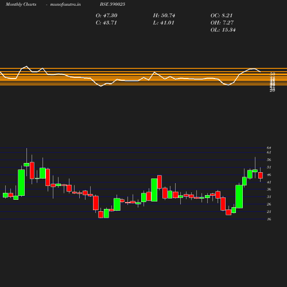287x287 pixels.
Task: Click the "51" price axis label
Action: (269, 168)
